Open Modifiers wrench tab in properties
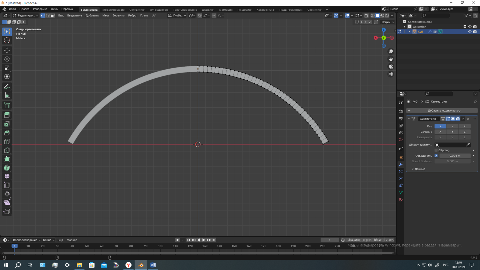Viewport: 480px width, 270px height. (x=401, y=164)
